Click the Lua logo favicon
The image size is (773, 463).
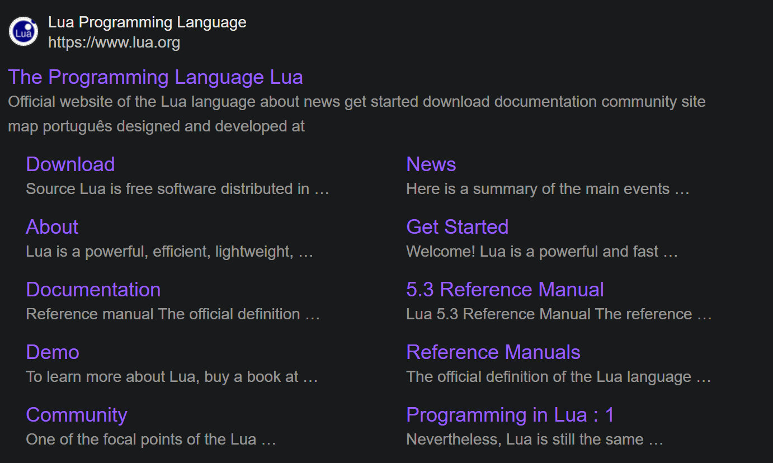(x=23, y=31)
